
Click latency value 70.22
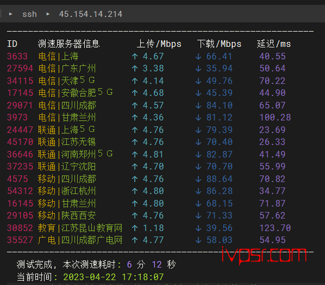272,81
